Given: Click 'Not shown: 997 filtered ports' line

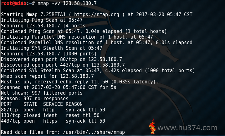Looking at the screenshot, I should [x=42, y=93].
